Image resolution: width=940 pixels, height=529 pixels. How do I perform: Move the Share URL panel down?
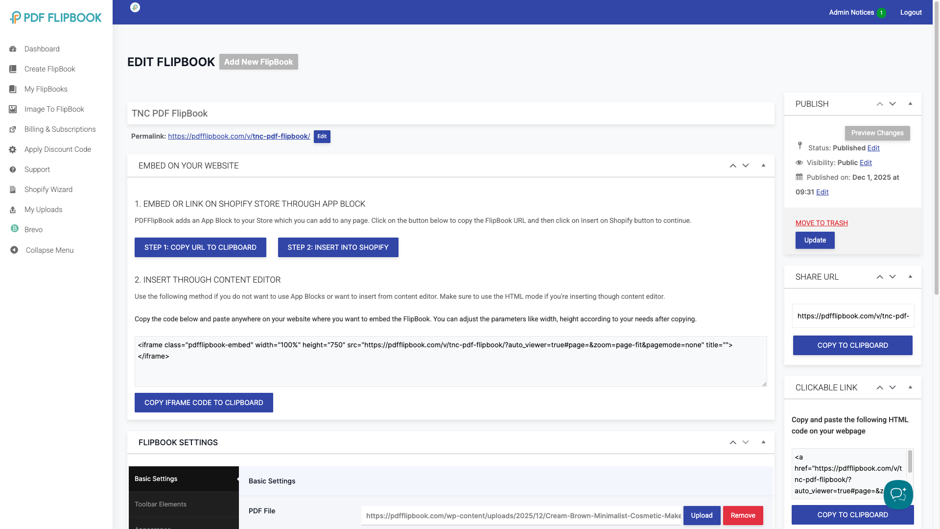[x=893, y=277]
